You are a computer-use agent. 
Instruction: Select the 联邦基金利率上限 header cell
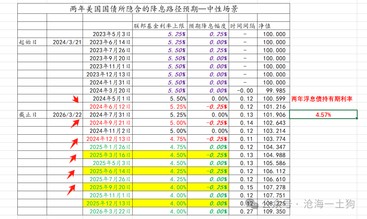160,26
